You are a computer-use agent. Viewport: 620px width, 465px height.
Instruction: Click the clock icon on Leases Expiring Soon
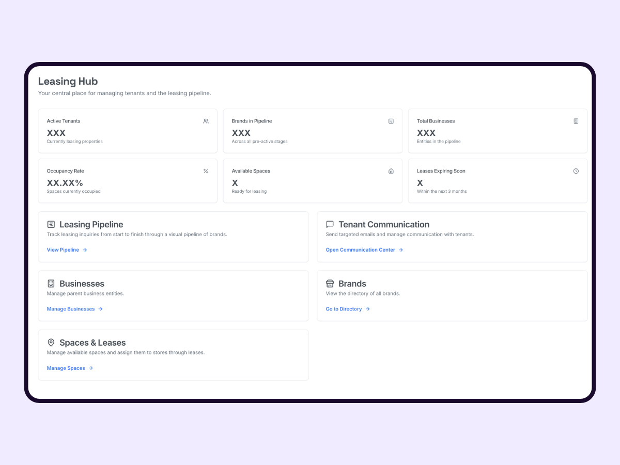tap(576, 171)
